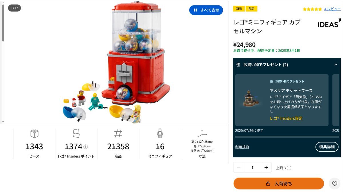Viewport: 343px width, 193px height.
Task: Click the quantity input field
Action: point(252,168)
